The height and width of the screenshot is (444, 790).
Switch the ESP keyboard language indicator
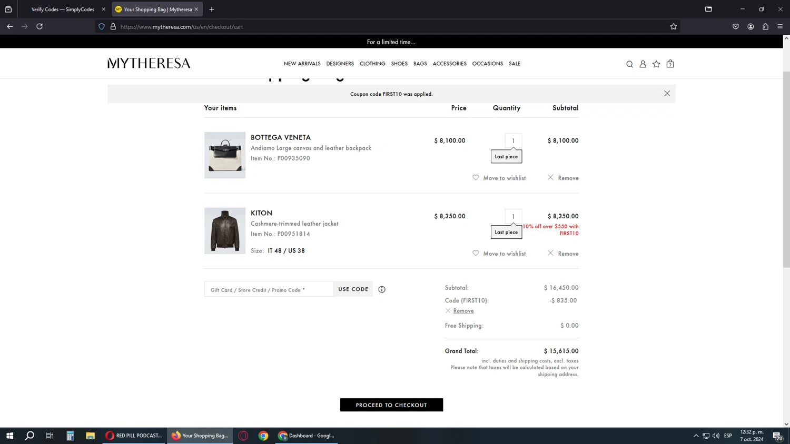tap(728, 436)
